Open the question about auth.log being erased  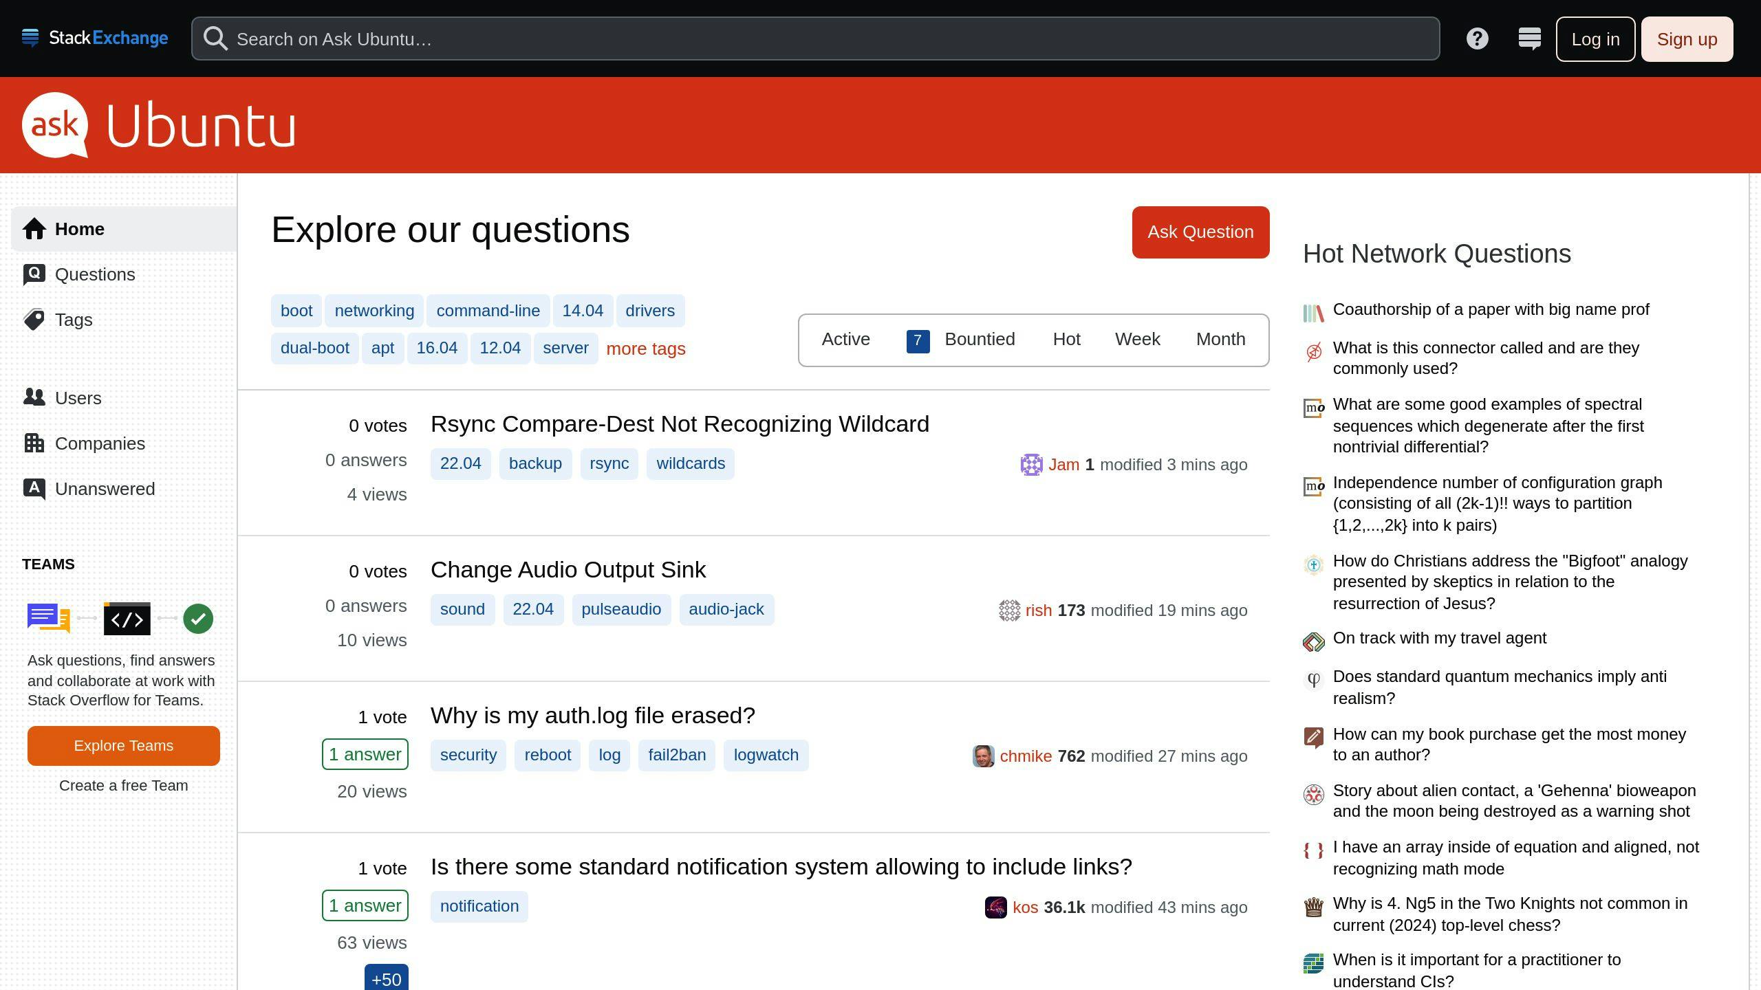592,715
